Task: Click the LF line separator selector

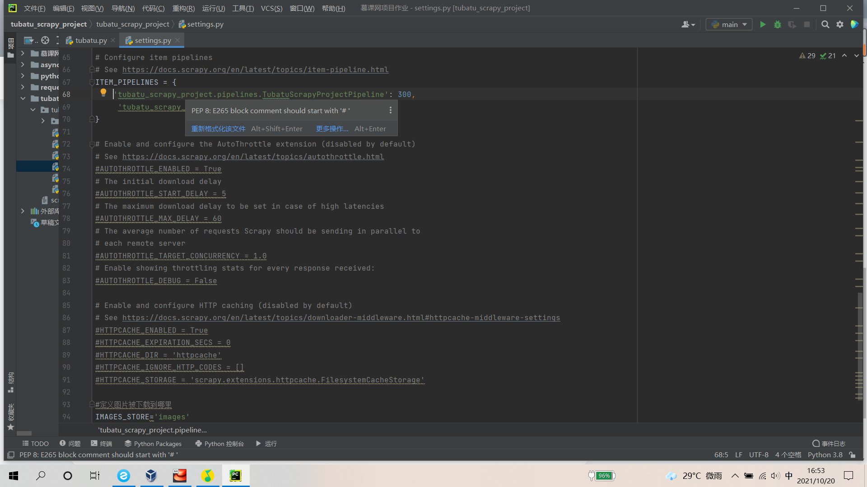Action: tap(738, 455)
